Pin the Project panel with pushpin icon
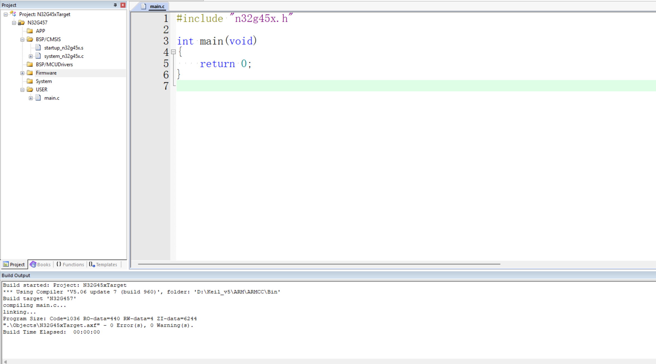The height and width of the screenshot is (364, 656). point(115,5)
